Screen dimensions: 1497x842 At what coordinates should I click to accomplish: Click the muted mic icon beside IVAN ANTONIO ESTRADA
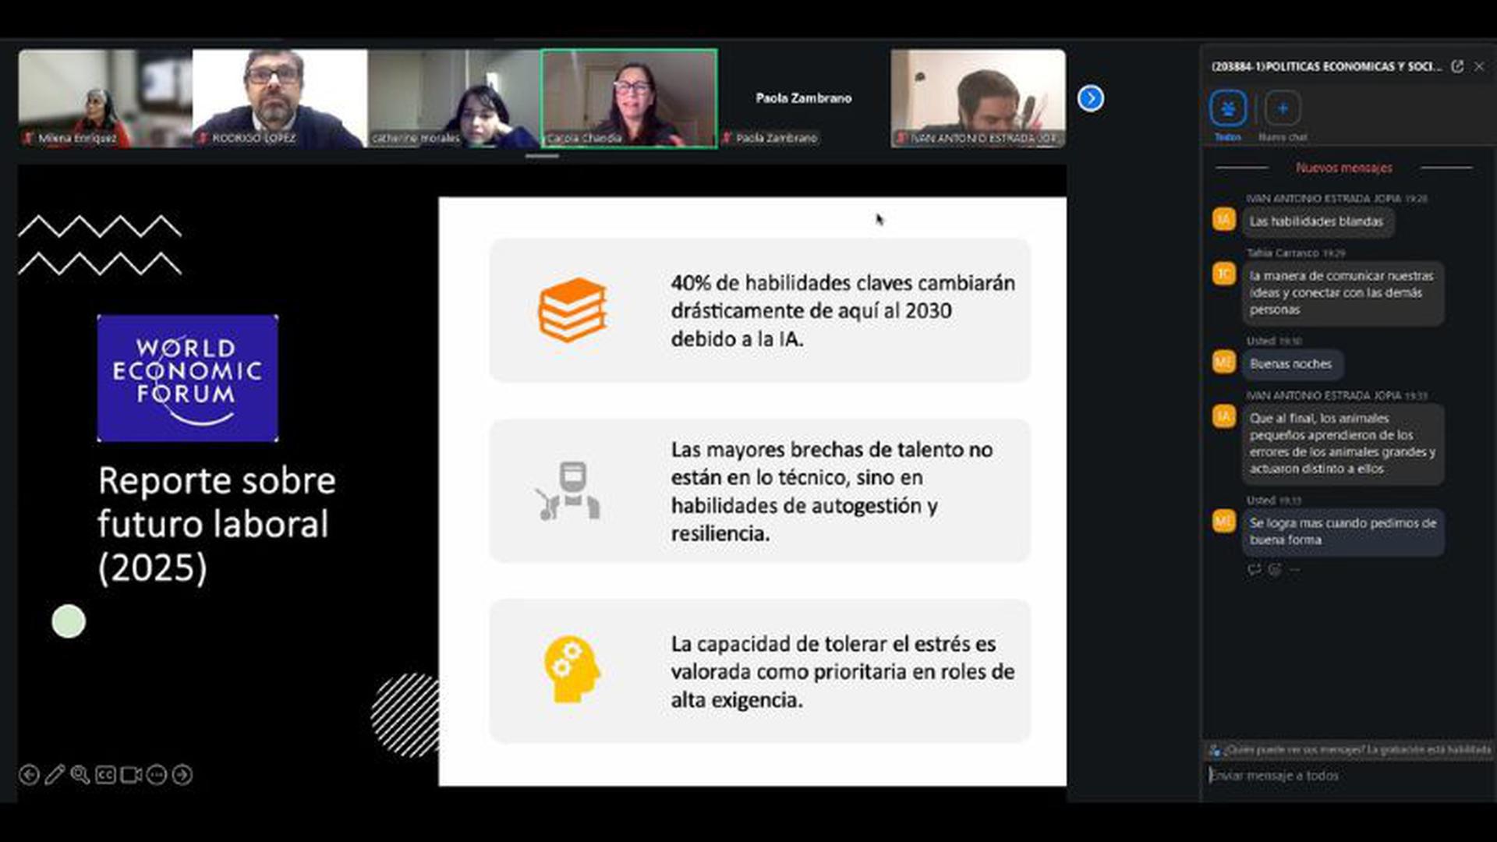point(902,138)
